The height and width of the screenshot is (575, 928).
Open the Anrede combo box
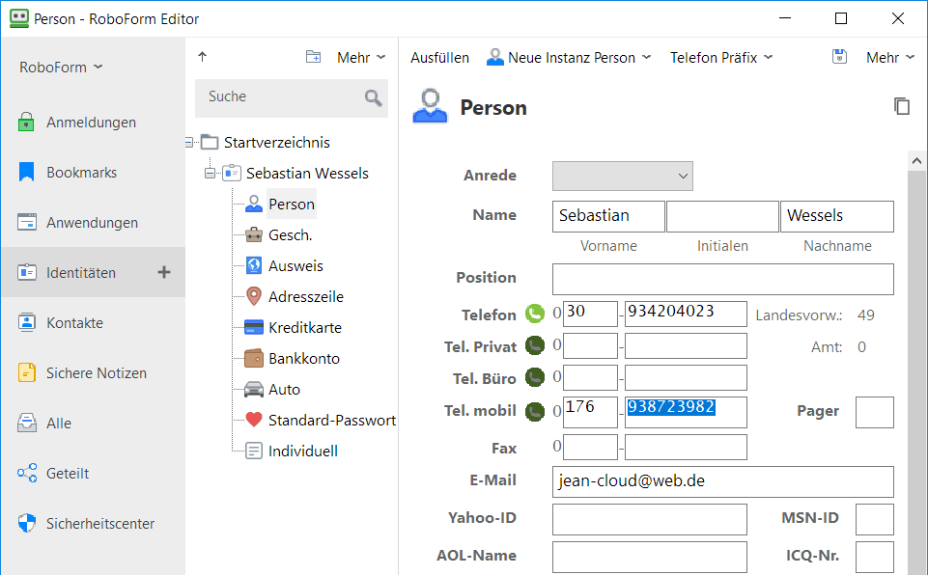point(623,177)
